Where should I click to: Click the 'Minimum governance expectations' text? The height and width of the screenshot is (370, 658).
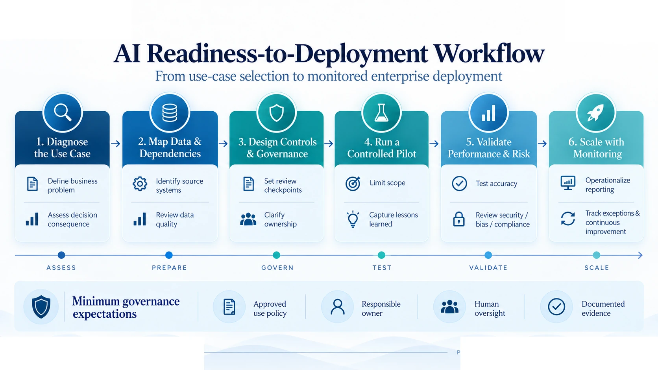tap(126, 307)
